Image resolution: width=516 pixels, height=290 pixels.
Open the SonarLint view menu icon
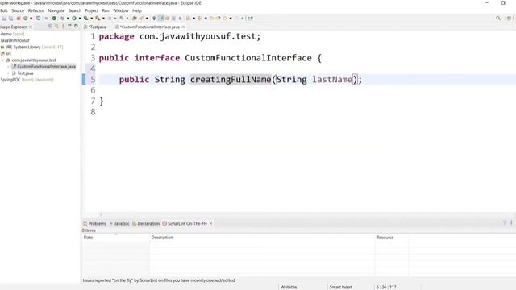[511, 223]
